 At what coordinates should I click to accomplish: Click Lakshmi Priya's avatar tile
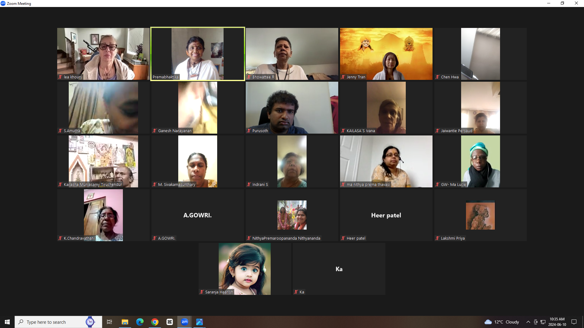tap(480, 215)
